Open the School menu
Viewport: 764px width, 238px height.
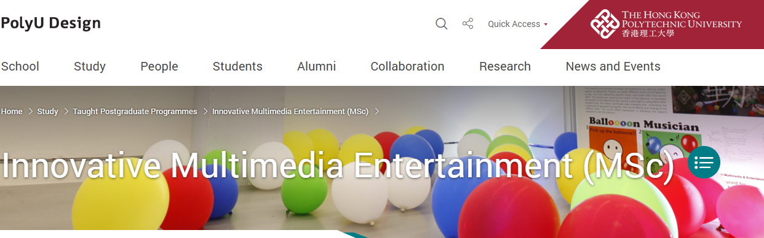pos(20,66)
